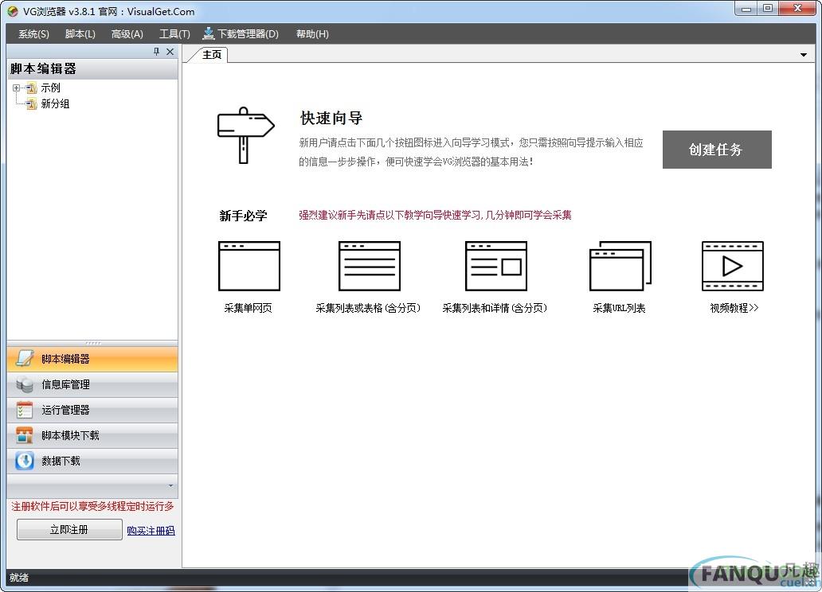Click the 信息库管理 database icon

click(x=25, y=384)
